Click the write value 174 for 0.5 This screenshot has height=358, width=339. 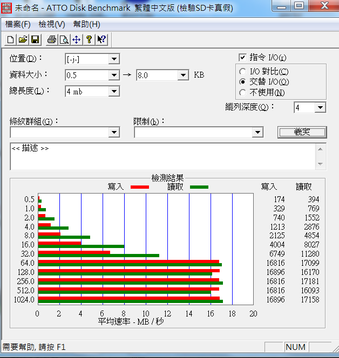point(279,199)
